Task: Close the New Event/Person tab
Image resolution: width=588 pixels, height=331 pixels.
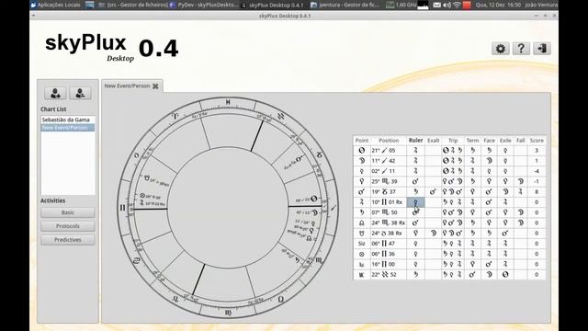Action: click(155, 86)
